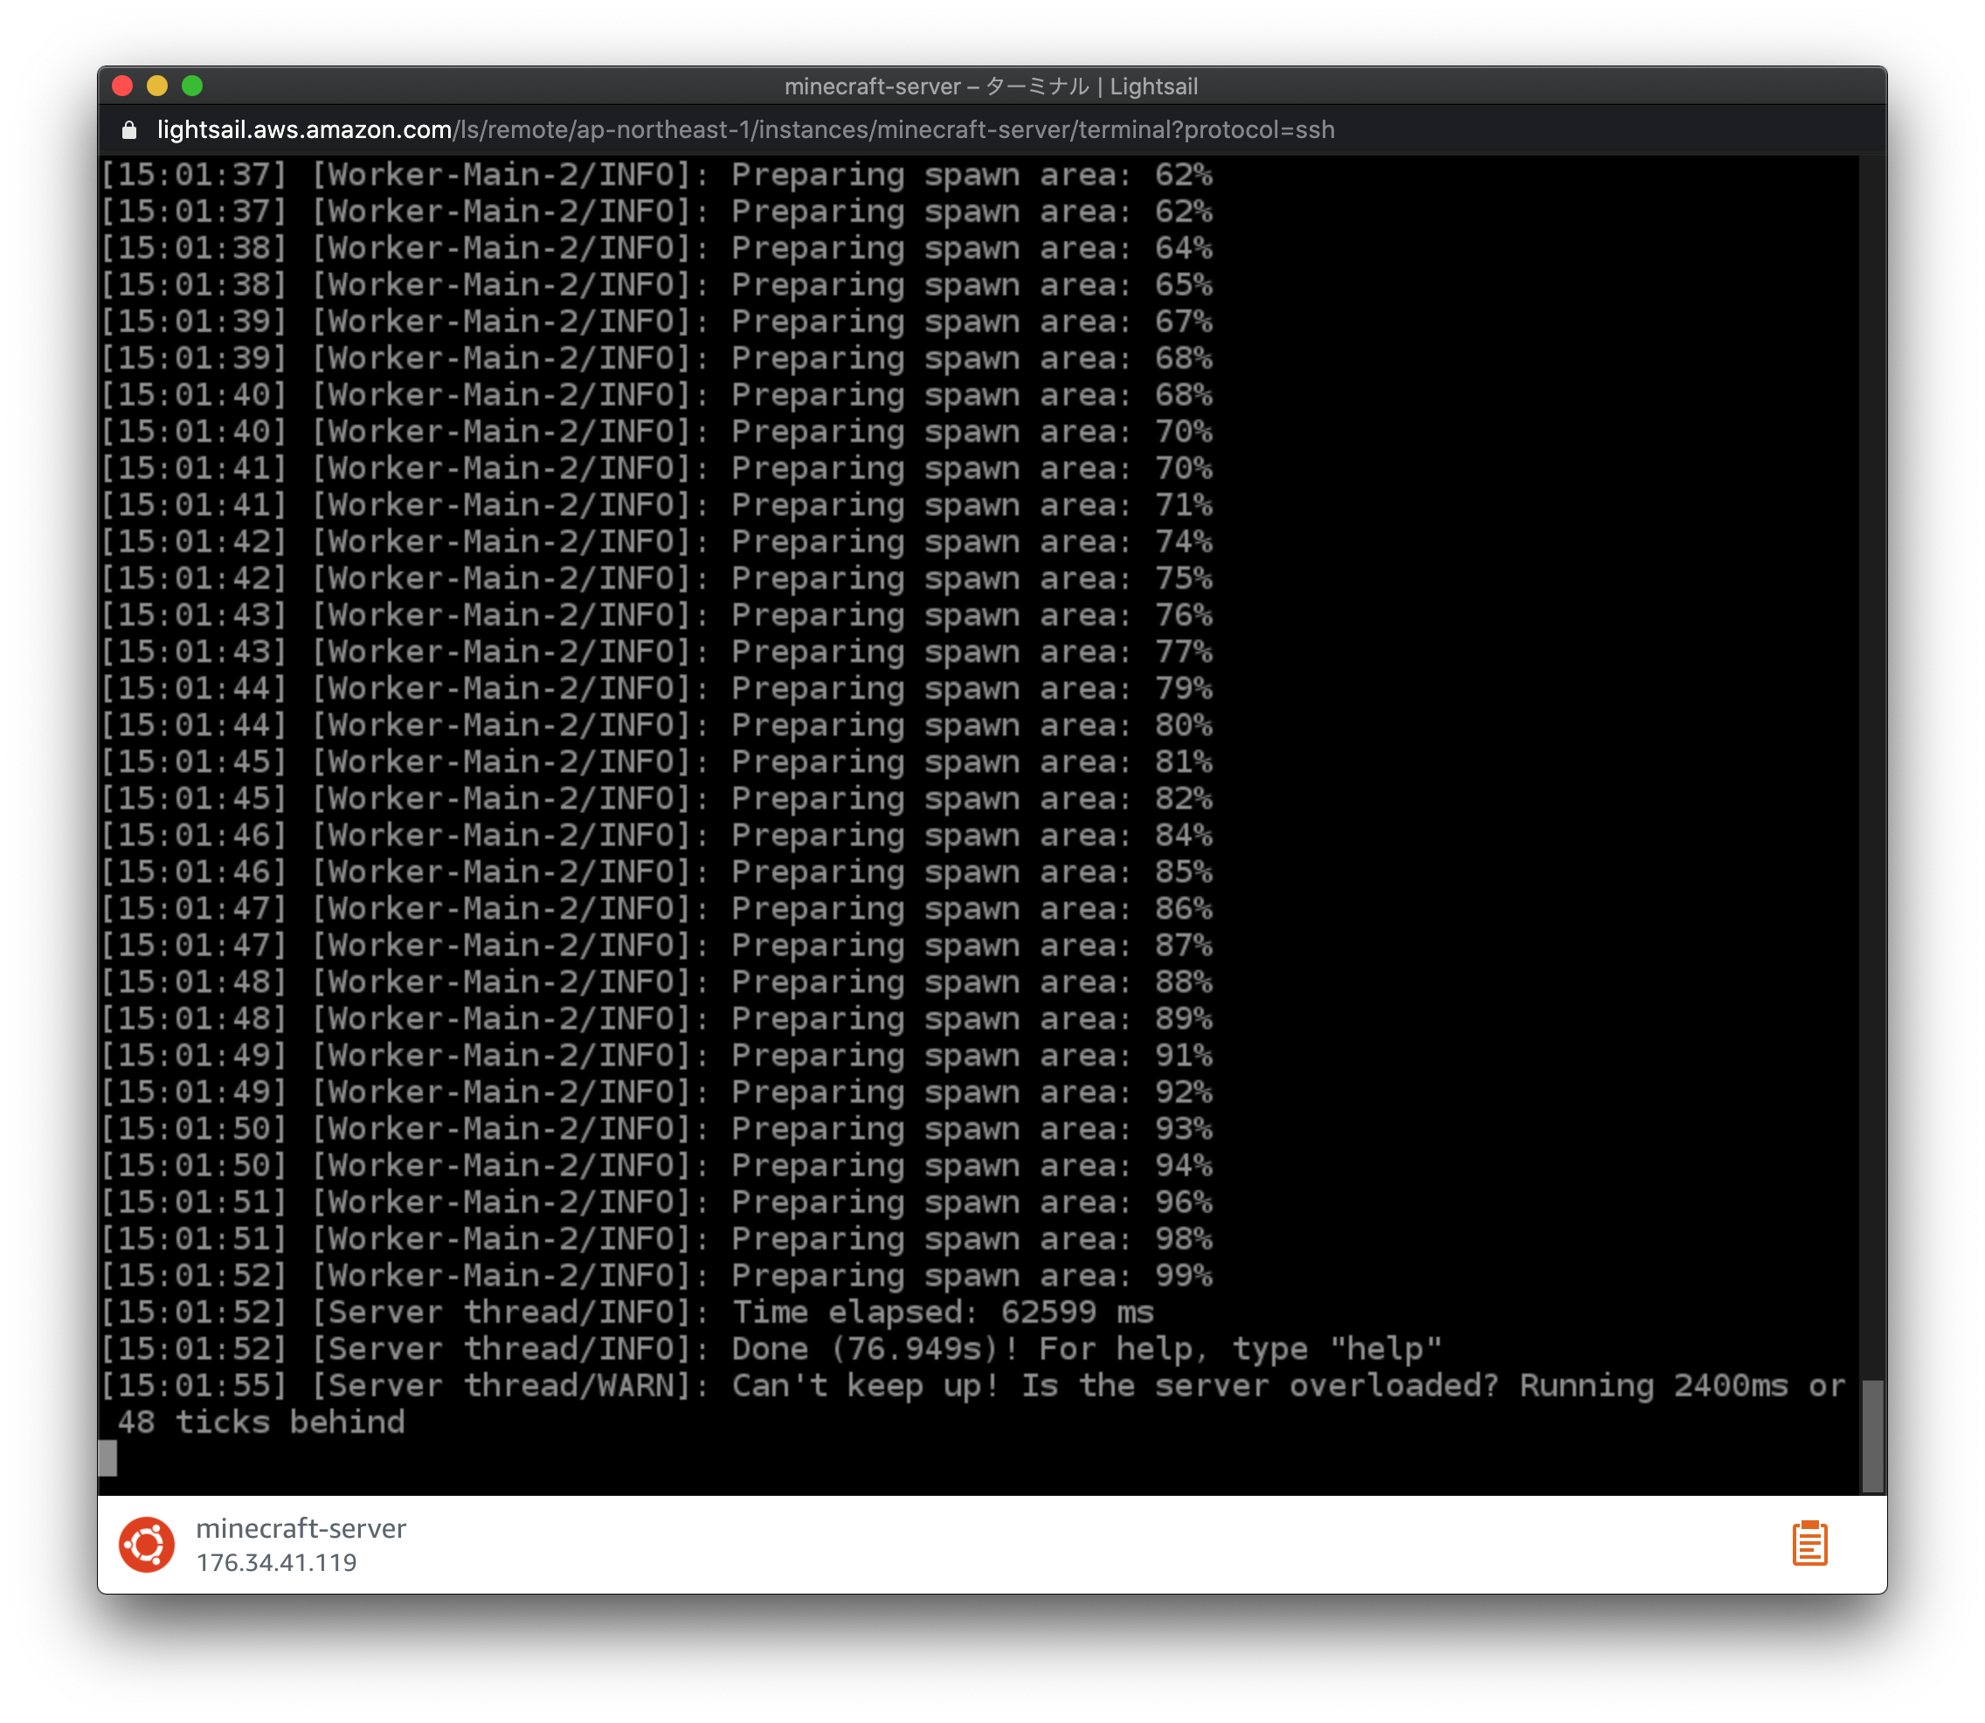Click the IP address 176.34.41.119

pyautogui.click(x=276, y=1562)
